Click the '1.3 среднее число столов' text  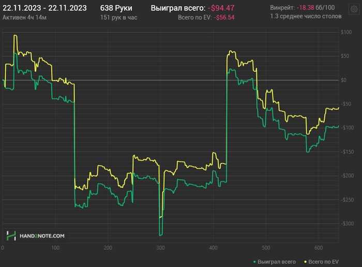(306, 16)
